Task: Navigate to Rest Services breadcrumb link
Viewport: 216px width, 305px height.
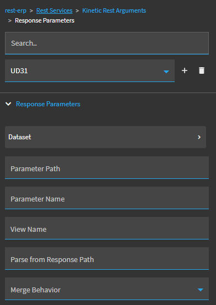Action: tap(55, 10)
